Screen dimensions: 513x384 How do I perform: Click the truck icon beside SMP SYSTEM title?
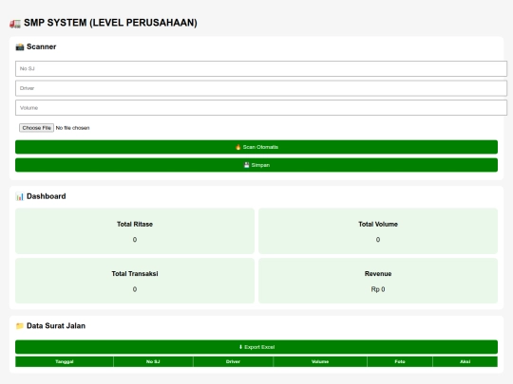(x=15, y=23)
